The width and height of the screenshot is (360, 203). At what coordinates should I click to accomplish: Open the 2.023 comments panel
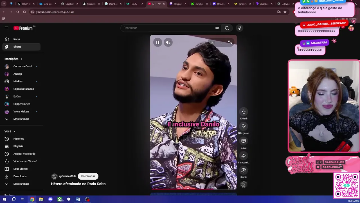coord(244,141)
